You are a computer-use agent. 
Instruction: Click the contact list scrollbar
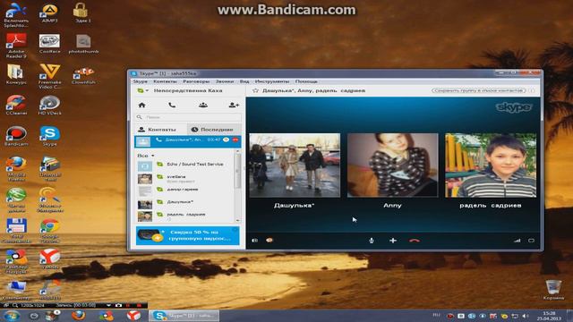tap(238, 171)
